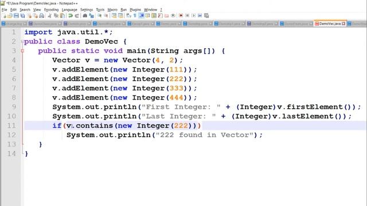Open the Encoding menu
This screenshot has width=367, height=206.
pos(51,10)
